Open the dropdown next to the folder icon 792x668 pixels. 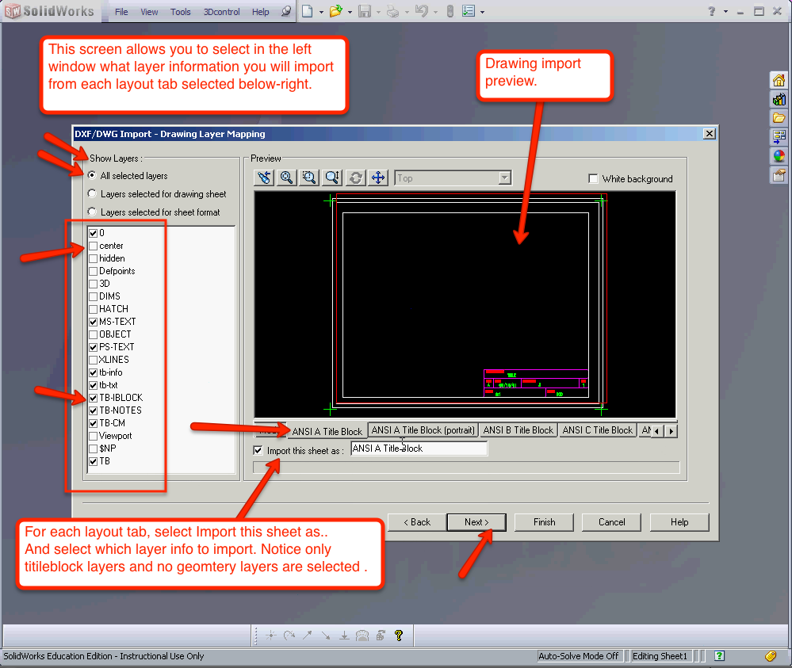coord(350,12)
